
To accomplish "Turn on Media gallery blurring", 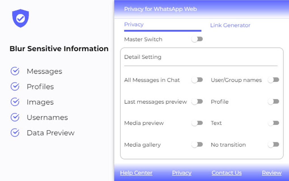I will coord(197,145).
